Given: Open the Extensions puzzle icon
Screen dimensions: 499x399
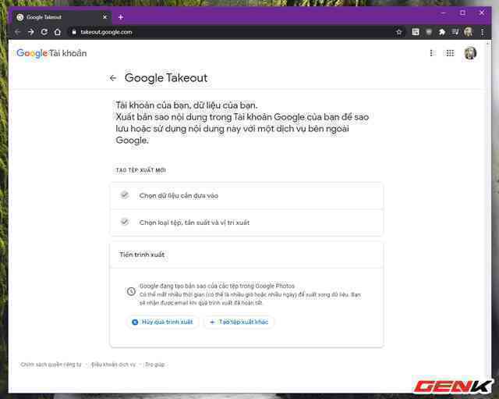Looking at the screenshot, I should 442,32.
